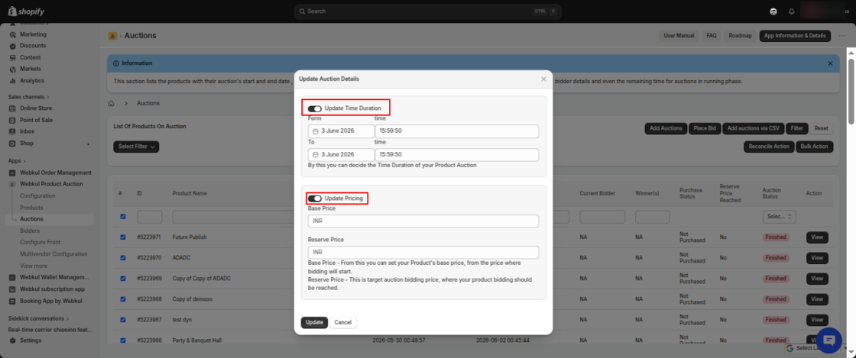Open the Bidders submenu item
Image resolution: width=856 pixels, height=358 pixels.
(30, 231)
